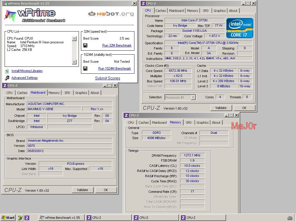Click the HWBOT.org logo
Screen dimensions: 296x222
point(111,14)
